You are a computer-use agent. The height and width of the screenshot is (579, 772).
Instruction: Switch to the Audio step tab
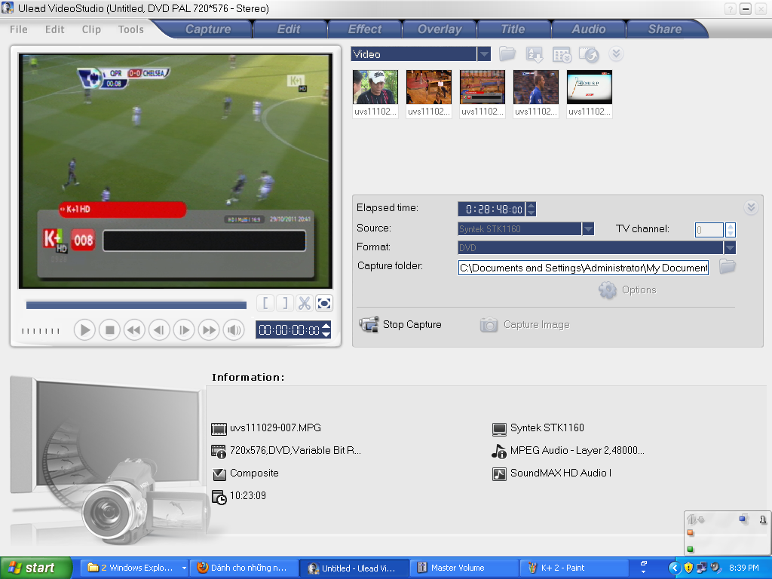(x=588, y=29)
